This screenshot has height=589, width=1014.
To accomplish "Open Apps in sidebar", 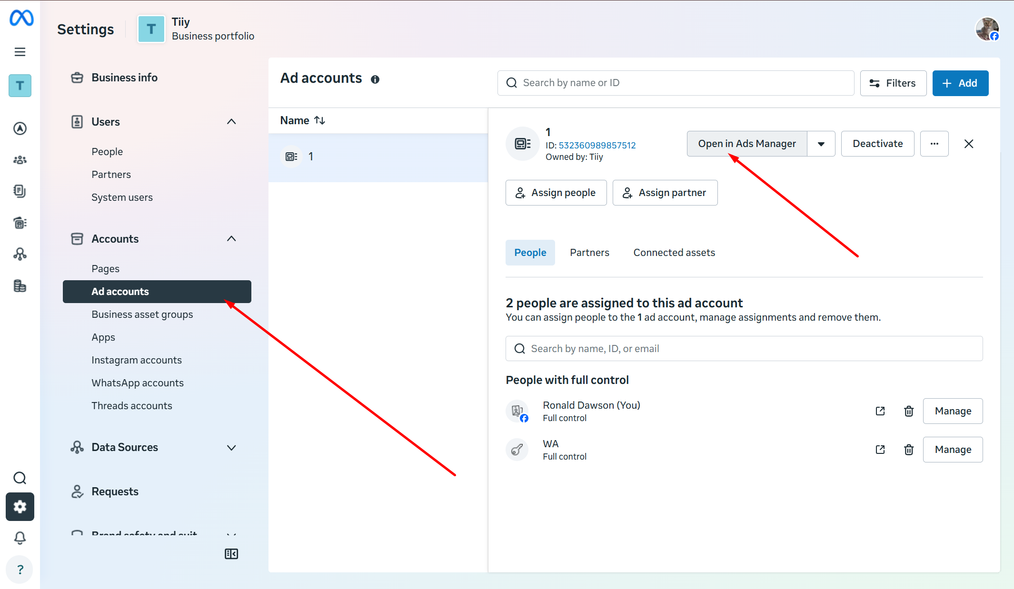I will 103,337.
